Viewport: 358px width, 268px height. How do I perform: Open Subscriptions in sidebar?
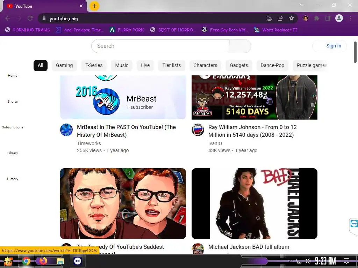tap(13, 127)
